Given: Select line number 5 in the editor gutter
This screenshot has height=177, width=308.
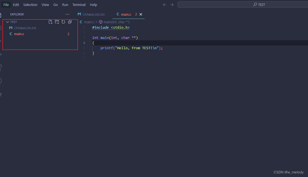Looking at the screenshot, I should click(84, 48).
